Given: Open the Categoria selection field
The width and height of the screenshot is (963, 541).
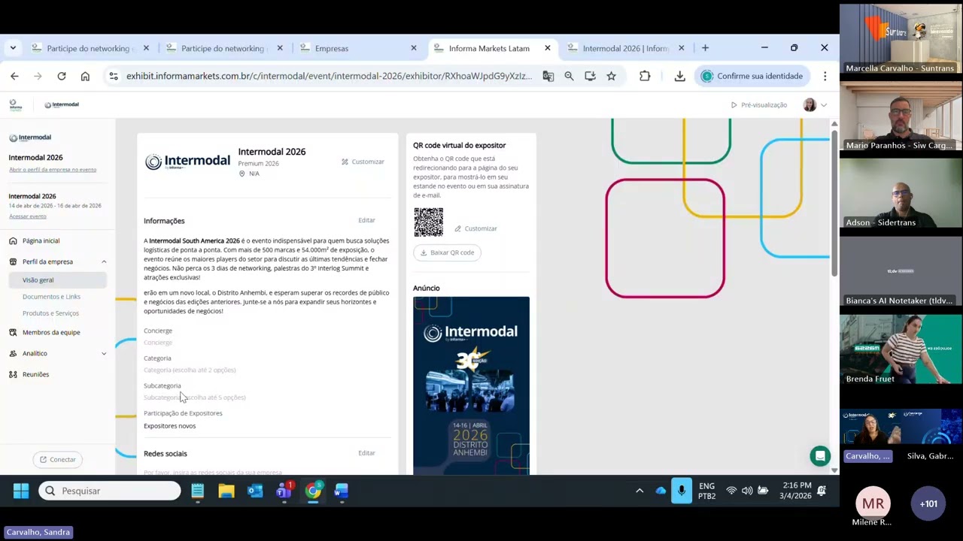Looking at the screenshot, I should tap(190, 370).
